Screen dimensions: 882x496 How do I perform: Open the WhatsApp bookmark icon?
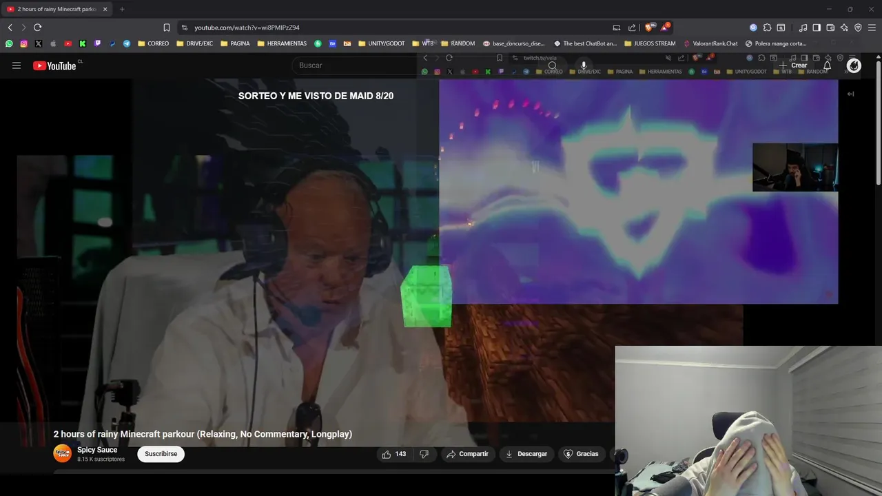click(9, 43)
